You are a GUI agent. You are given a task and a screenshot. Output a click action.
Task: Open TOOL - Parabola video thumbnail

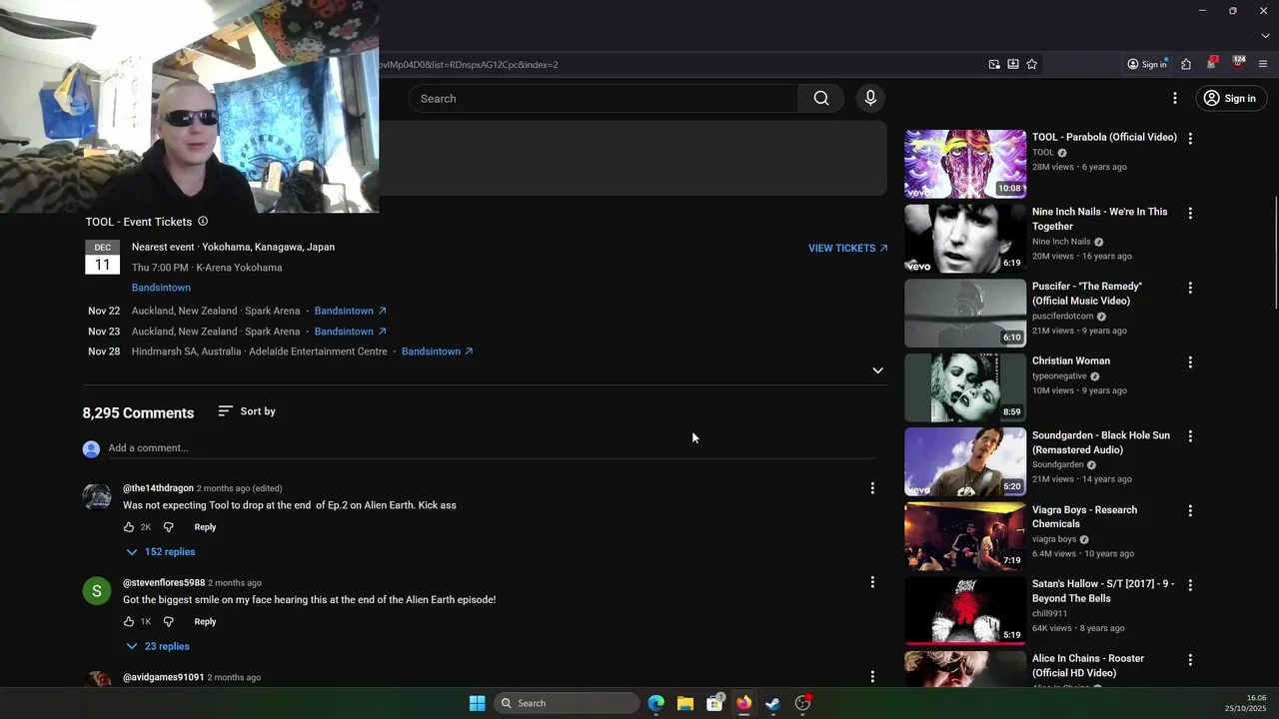965,164
